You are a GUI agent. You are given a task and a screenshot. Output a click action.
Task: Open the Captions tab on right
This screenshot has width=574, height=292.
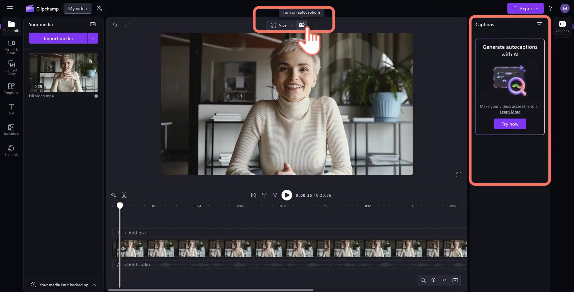click(562, 27)
